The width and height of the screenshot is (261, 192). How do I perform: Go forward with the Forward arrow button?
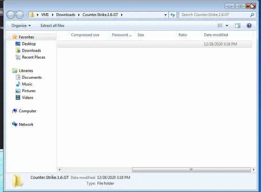(20, 15)
